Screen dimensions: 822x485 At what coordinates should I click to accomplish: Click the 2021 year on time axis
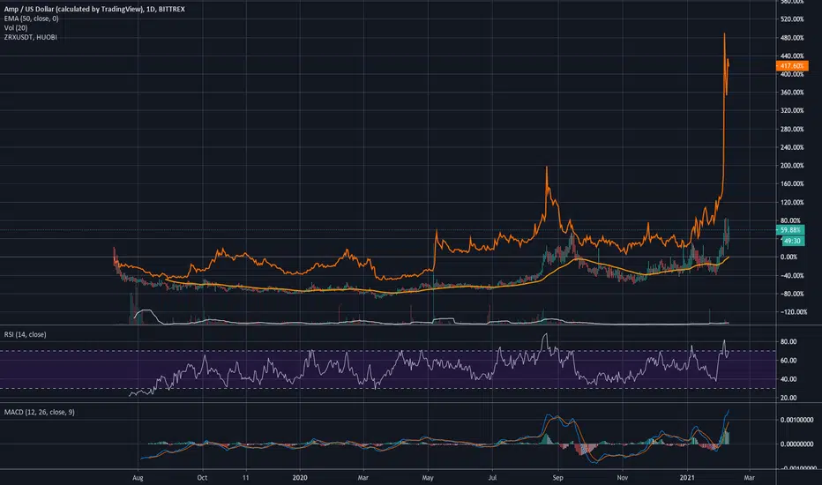point(687,478)
